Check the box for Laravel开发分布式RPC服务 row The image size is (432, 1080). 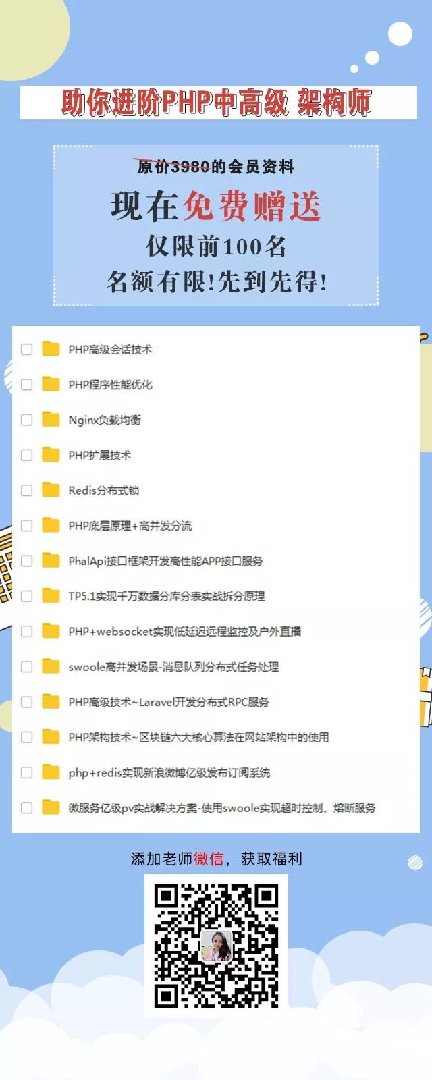click(x=27, y=702)
